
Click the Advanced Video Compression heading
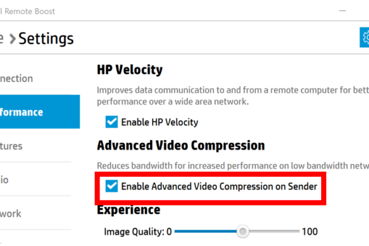click(181, 145)
